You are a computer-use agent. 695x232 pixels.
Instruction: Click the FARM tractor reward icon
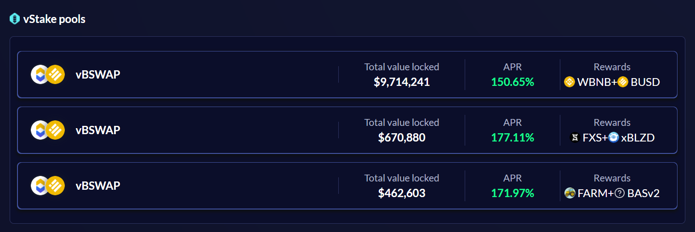coord(570,193)
